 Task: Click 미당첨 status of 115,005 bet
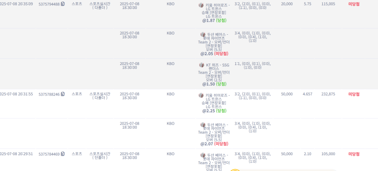[354, 4]
